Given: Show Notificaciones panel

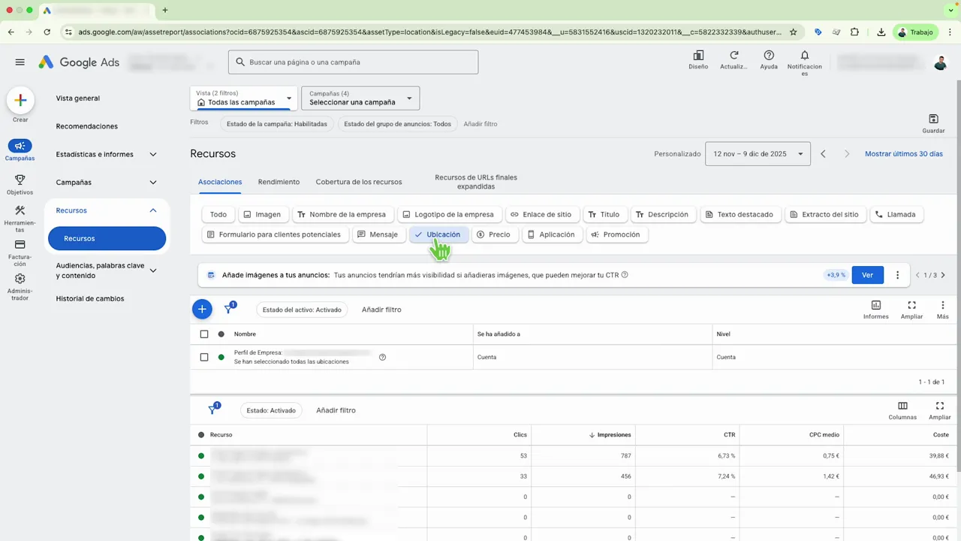Looking at the screenshot, I should (x=804, y=60).
